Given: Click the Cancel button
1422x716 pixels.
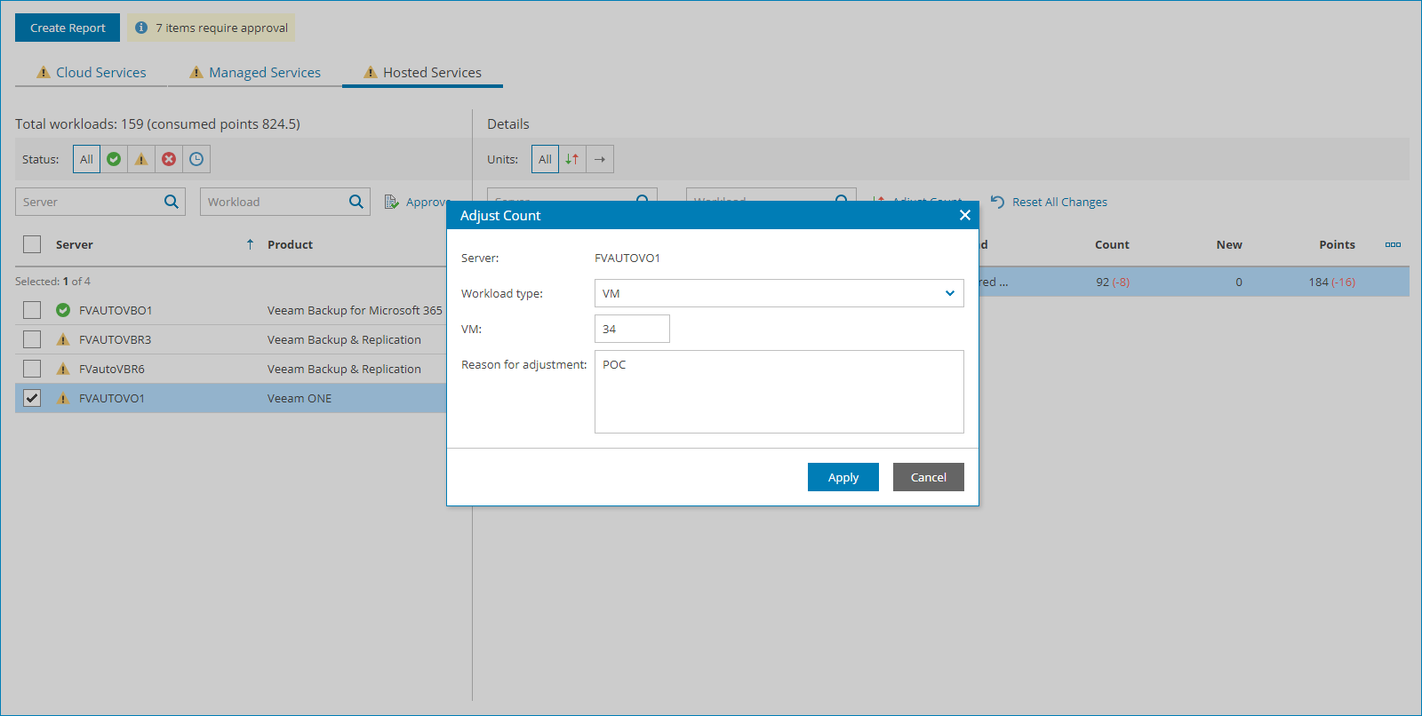Looking at the screenshot, I should [929, 477].
